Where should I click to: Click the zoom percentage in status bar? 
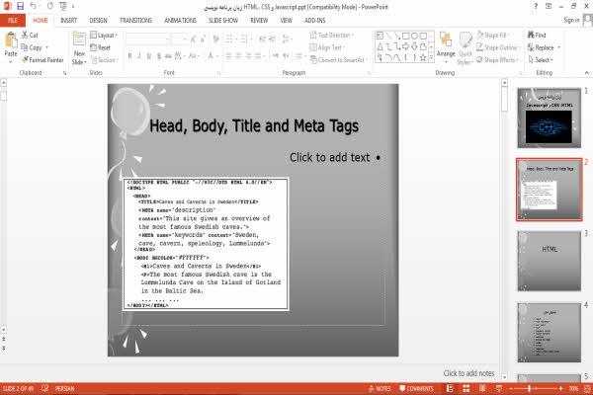tap(573, 388)
